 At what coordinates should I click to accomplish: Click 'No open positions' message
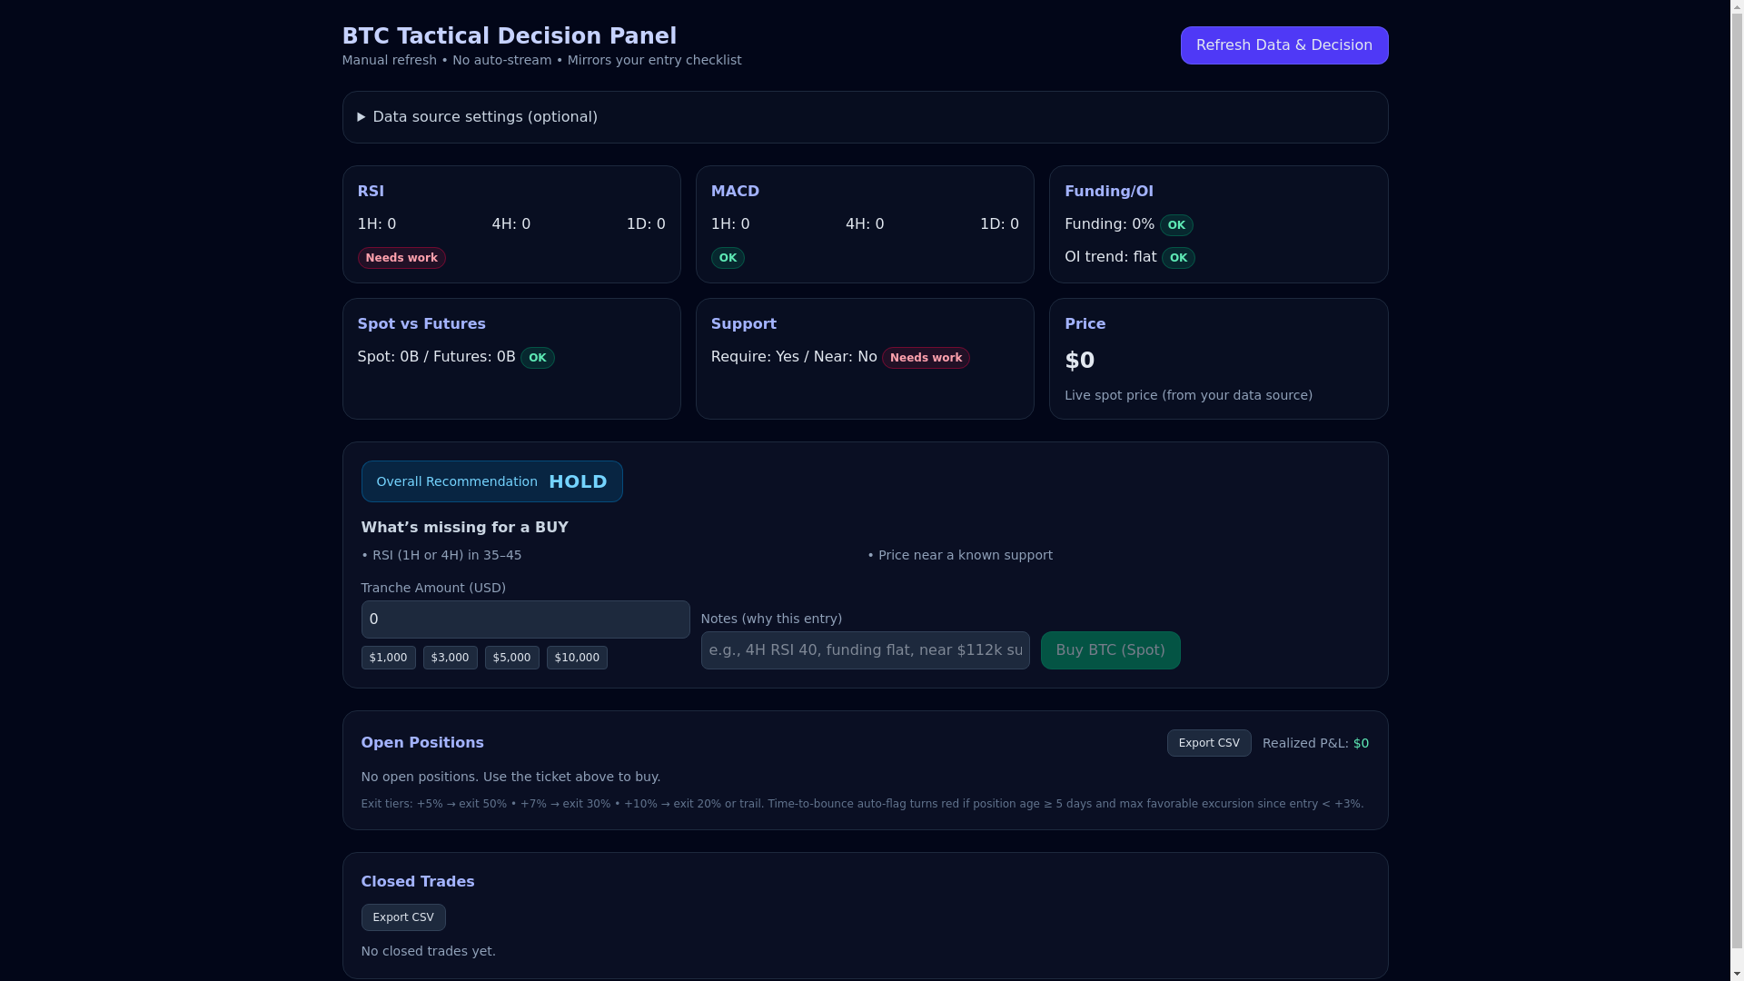tap(510, 777)
